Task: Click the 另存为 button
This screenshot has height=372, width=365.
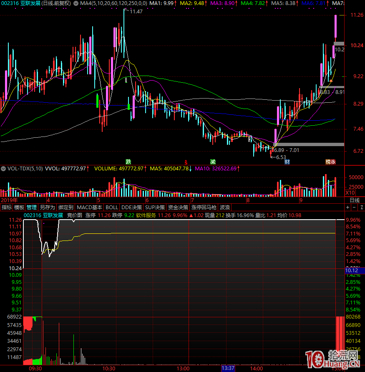Action: pos(47,208)
